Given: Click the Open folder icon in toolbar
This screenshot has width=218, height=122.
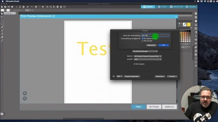Looking at the screenshot, I should click(x=5, y=7).
